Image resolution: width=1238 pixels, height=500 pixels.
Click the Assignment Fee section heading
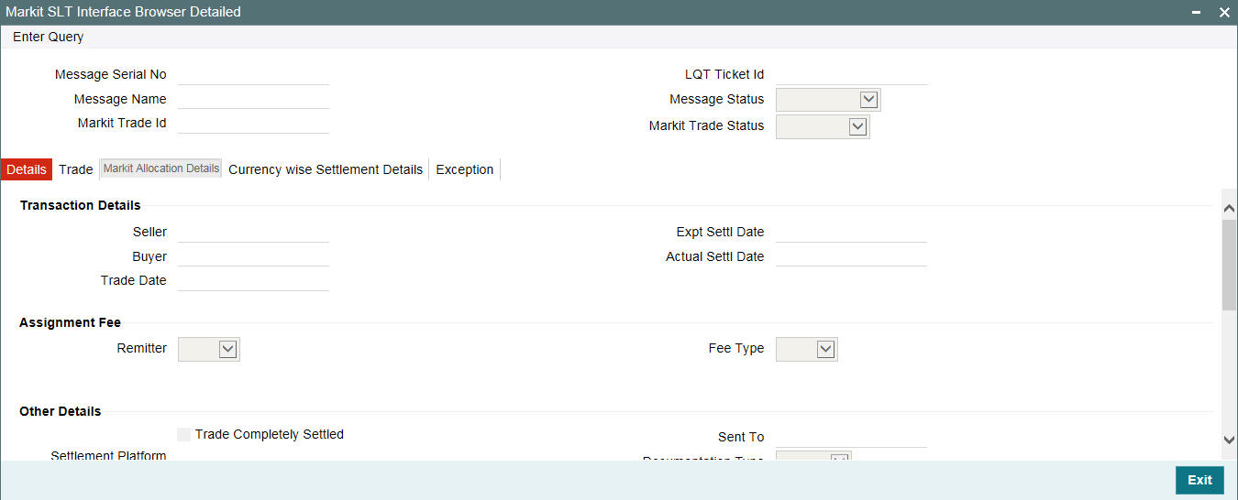coord(70,322)
